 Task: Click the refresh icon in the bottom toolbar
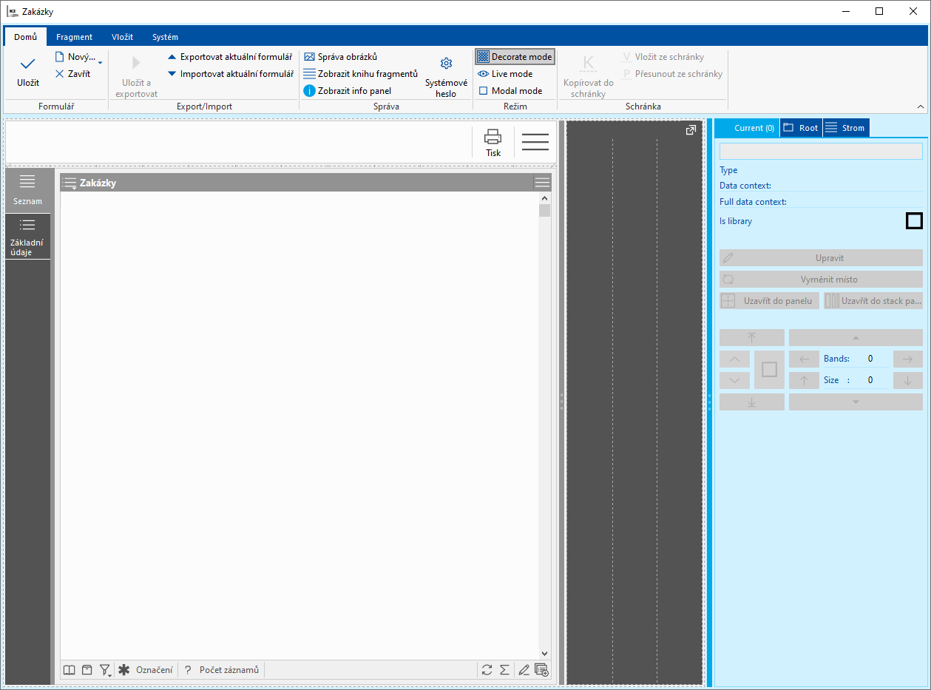click(487, 670)
